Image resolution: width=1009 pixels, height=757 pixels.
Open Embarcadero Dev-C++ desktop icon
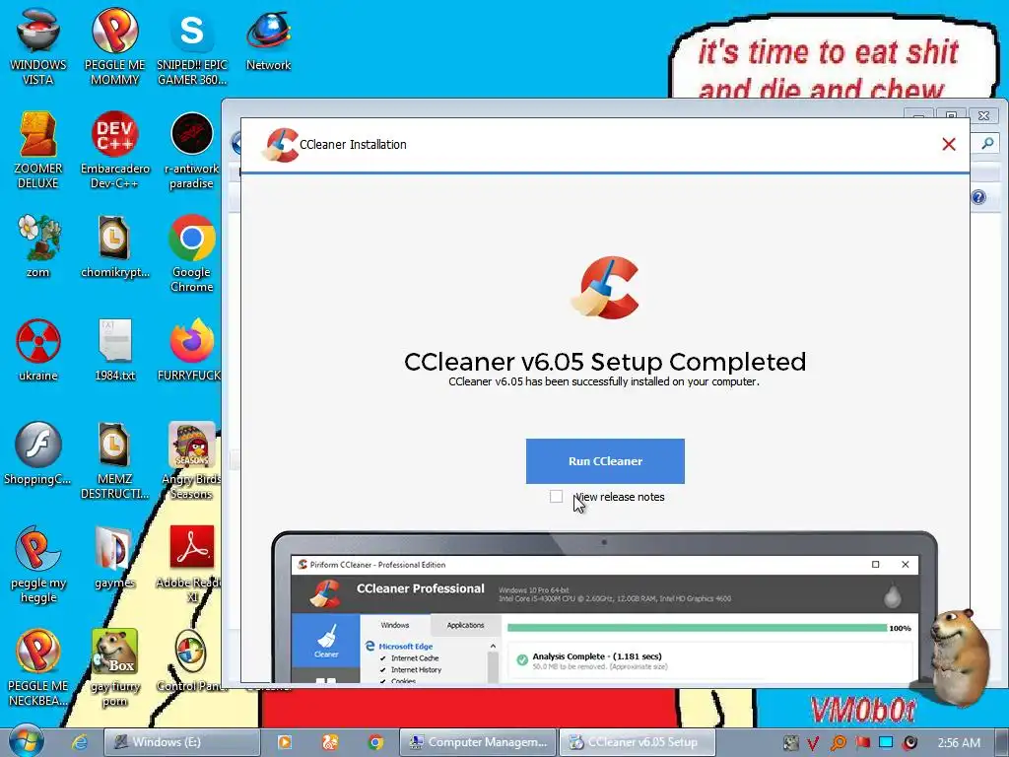(114, 150)
